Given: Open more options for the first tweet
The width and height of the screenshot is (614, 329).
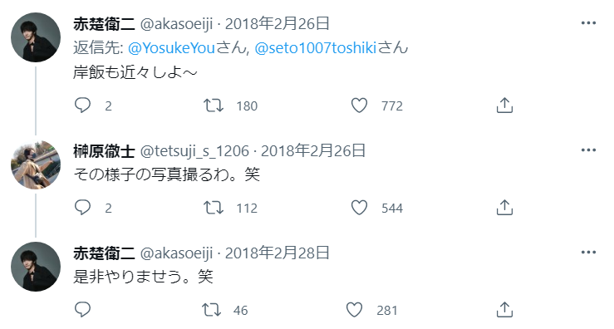Looking at the screenshot, I should point(588,23).
